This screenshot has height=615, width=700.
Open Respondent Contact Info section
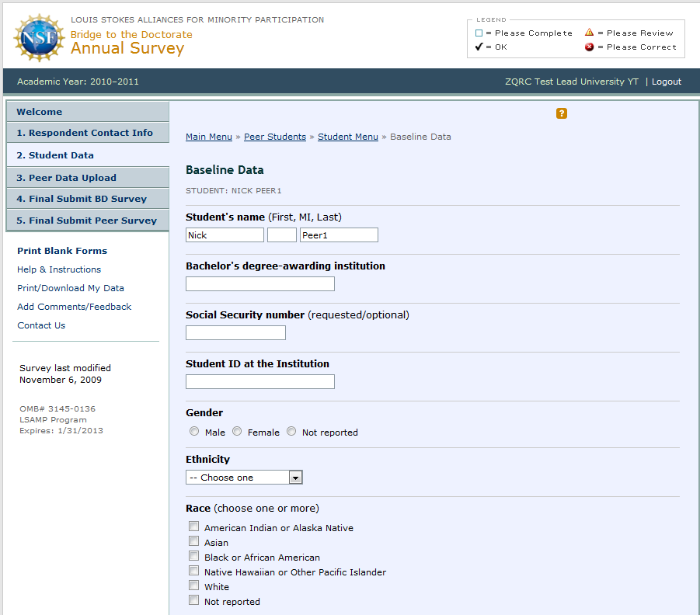85,133
